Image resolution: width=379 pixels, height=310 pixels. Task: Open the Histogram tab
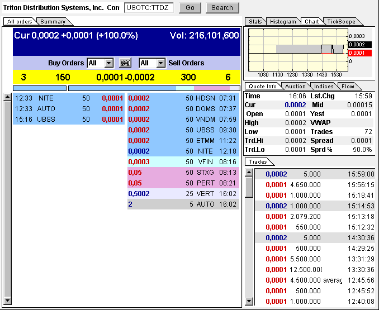282,22
